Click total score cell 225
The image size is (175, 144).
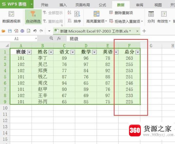coord(129,102)
